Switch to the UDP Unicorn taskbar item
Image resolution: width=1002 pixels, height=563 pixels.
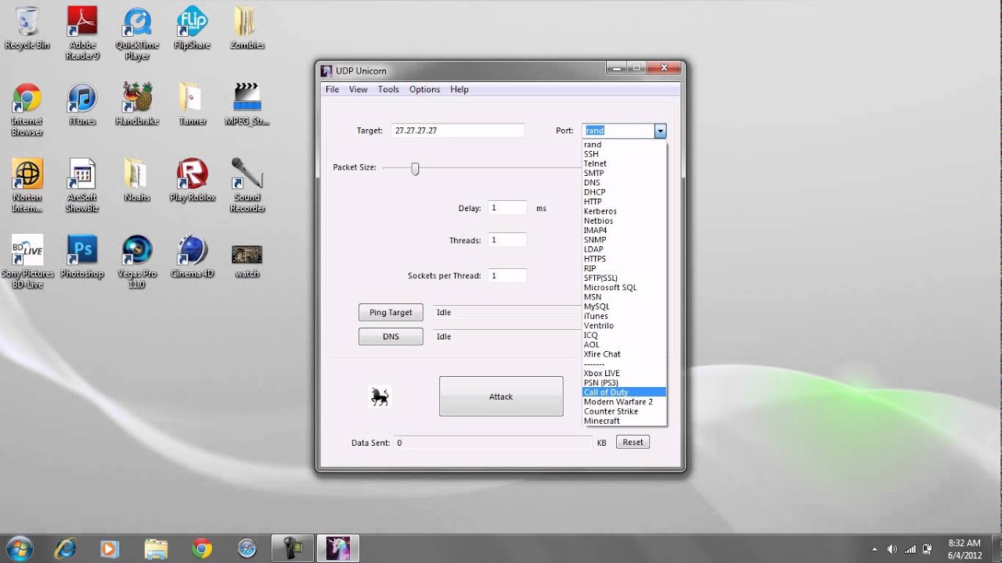tap(337, 549)
